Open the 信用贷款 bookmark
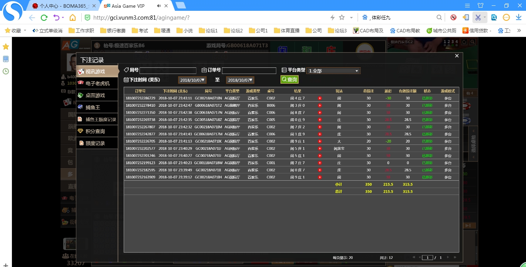Screen dimensions: 526x267 coord(477,30)
